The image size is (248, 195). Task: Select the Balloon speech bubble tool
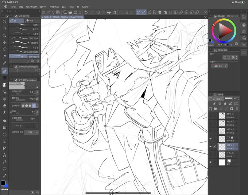pos(4,169)
